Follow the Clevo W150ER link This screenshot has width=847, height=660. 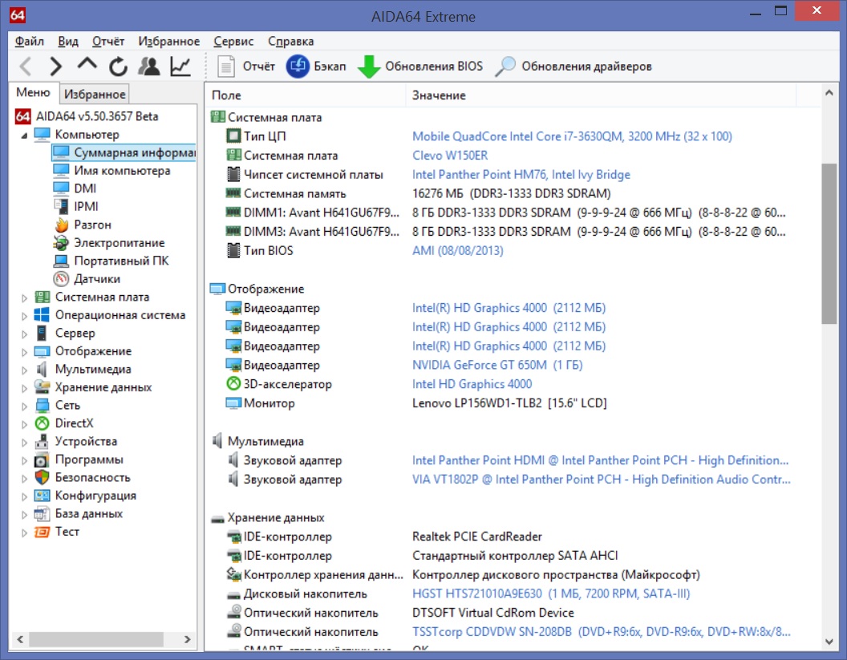coord(449,156)
